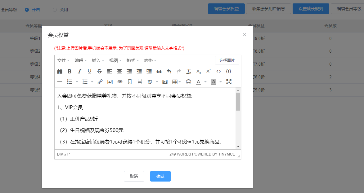The height and width of the screenshot is (193, 364).
Task: Toggle the preview eye icon
Action: tap(120, 82)
